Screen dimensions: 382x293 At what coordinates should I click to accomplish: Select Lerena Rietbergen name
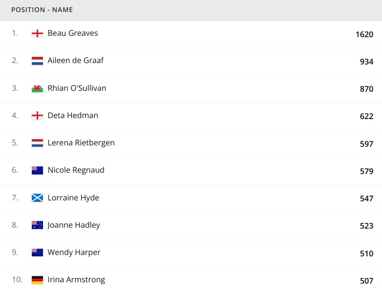coord(81,143)
